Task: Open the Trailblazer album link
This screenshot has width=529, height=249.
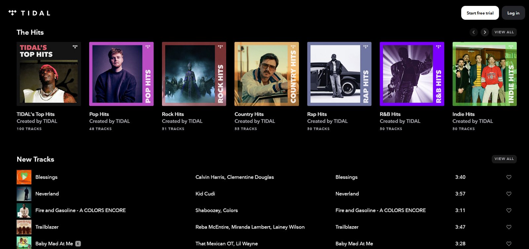Action: click(x=347, y=227)
